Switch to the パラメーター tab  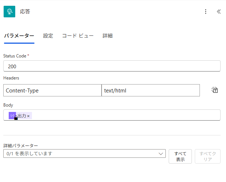coord(19,36)
